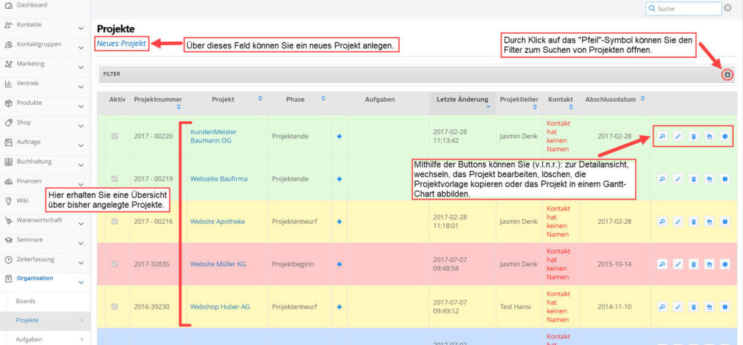Show Gantt chart for KundenMeister Baumann OG
743x345 pixels.
(725, 137)
